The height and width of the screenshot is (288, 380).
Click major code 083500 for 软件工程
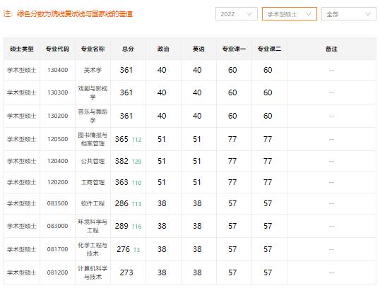[57, 203]
